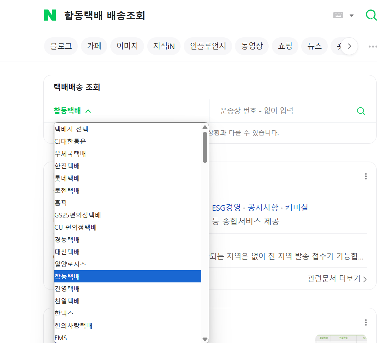
Task: Switch to the 카페 tab
Action: [x=94, y=46]
